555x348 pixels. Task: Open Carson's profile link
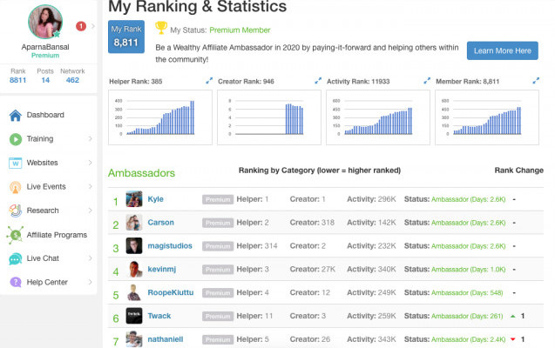[x=160, y=222]
